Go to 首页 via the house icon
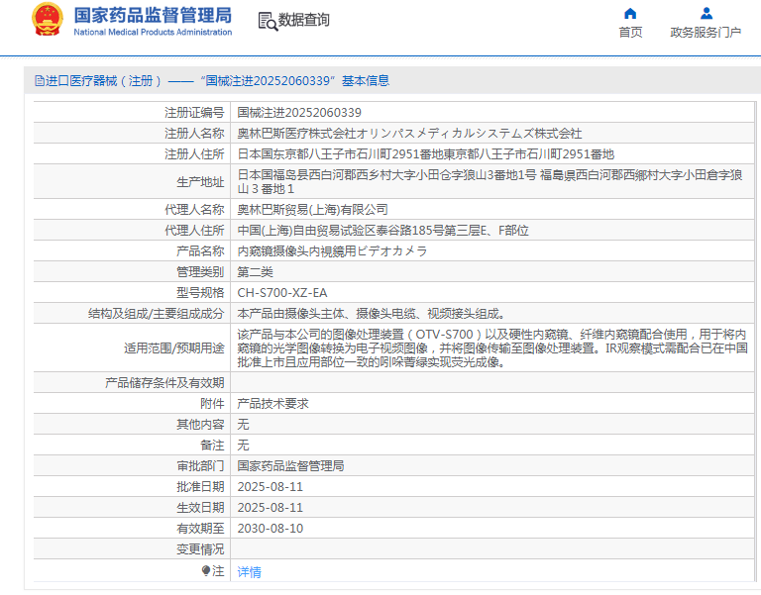This screenshot has width=761, height=595. [630, 13]
